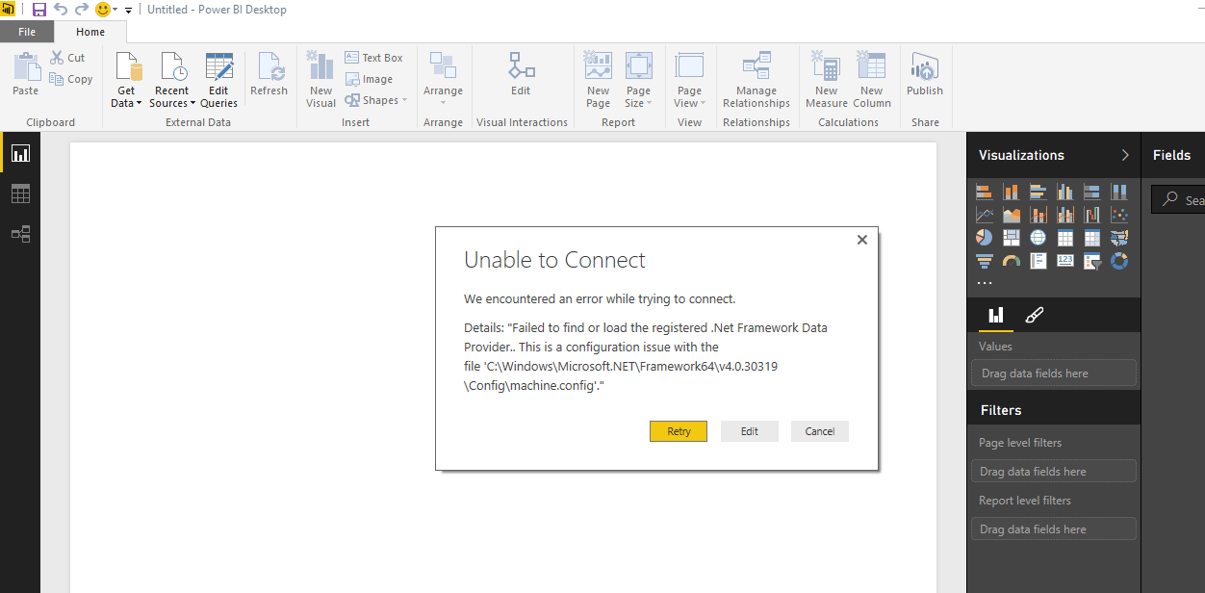Screen dimensions: 1205x593
Task: Select the Gauge visualization
Action: (x=1011, y=261)
